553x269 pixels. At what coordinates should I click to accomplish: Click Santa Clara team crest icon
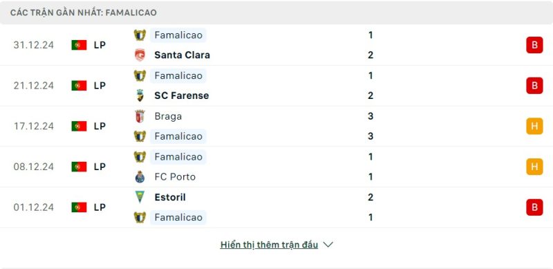point(140,55)
